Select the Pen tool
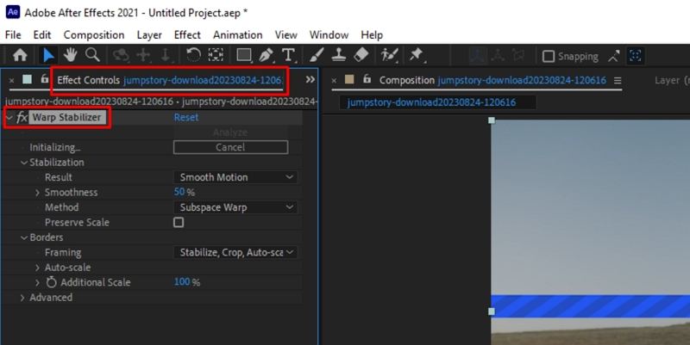 pos(266,55)
